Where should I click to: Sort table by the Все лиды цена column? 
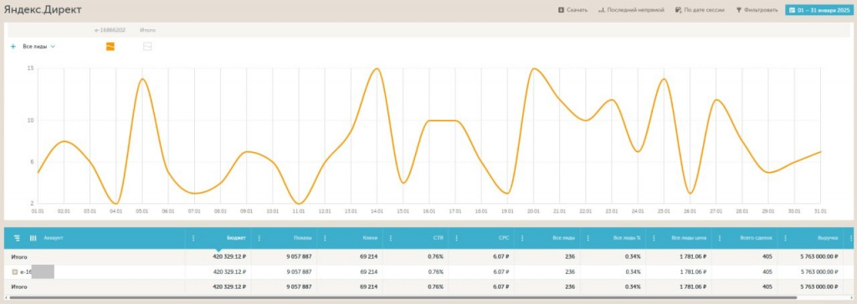click(x=690, y=238)
